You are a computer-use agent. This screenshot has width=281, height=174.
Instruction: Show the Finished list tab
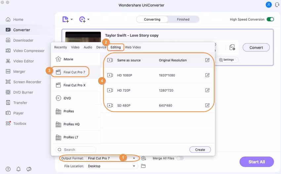coord(183,19)
